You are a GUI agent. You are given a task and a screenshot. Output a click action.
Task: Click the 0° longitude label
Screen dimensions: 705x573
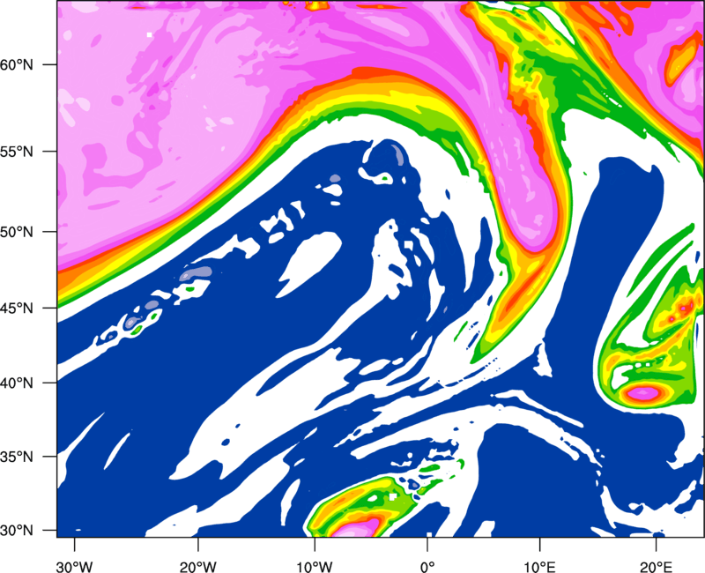click(427, 567)
